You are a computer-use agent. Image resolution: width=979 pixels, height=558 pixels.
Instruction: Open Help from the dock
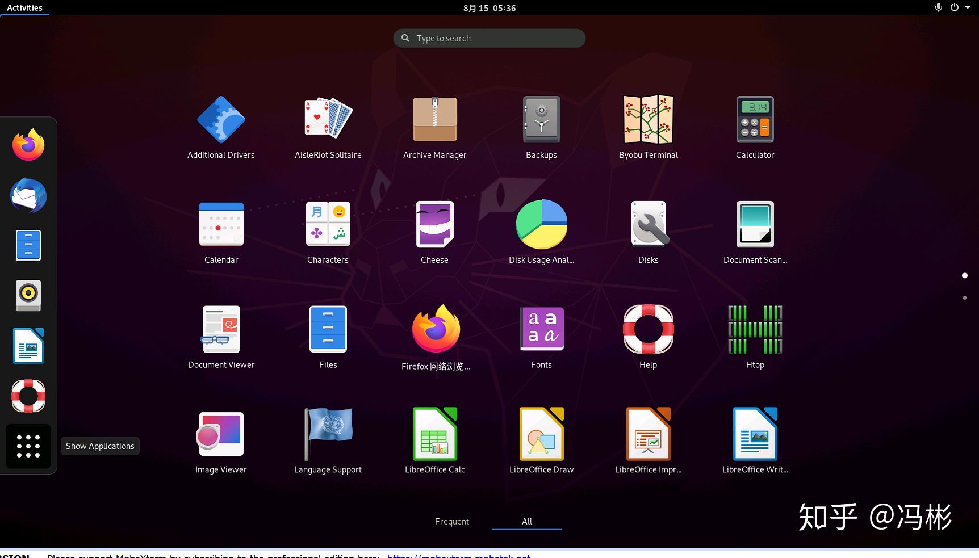tap(28, 396)
